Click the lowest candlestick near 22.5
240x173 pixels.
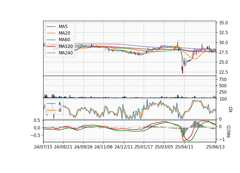click(182, 70)
